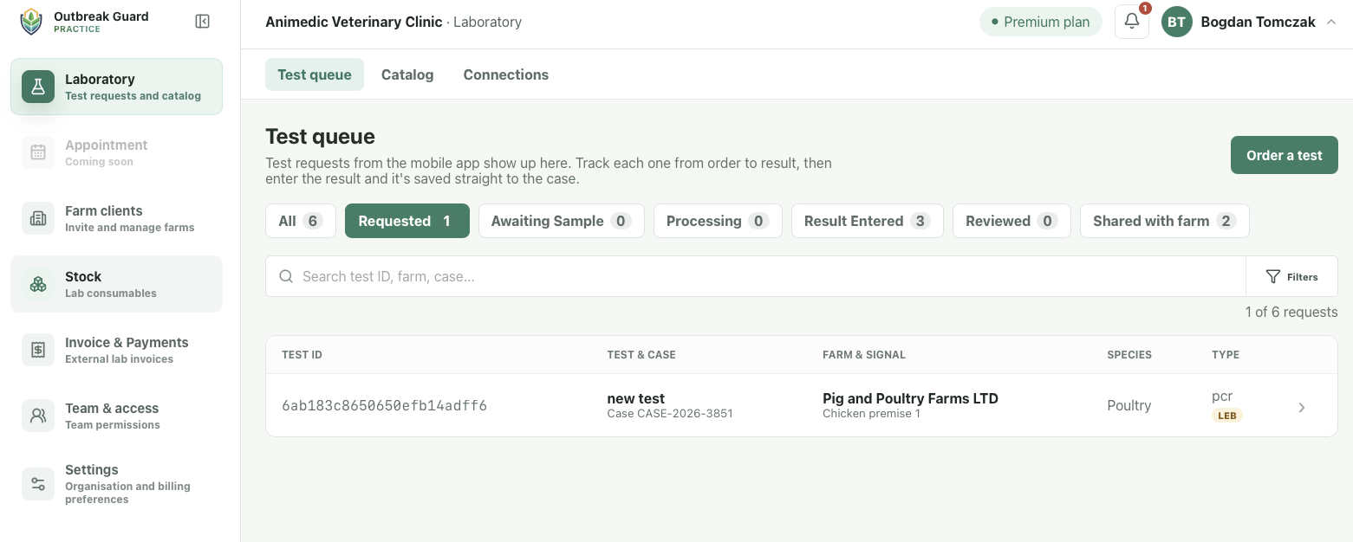This screenshot has width=1353, height=542.
Task: Open Settings menu label
Action: [92, 469]
